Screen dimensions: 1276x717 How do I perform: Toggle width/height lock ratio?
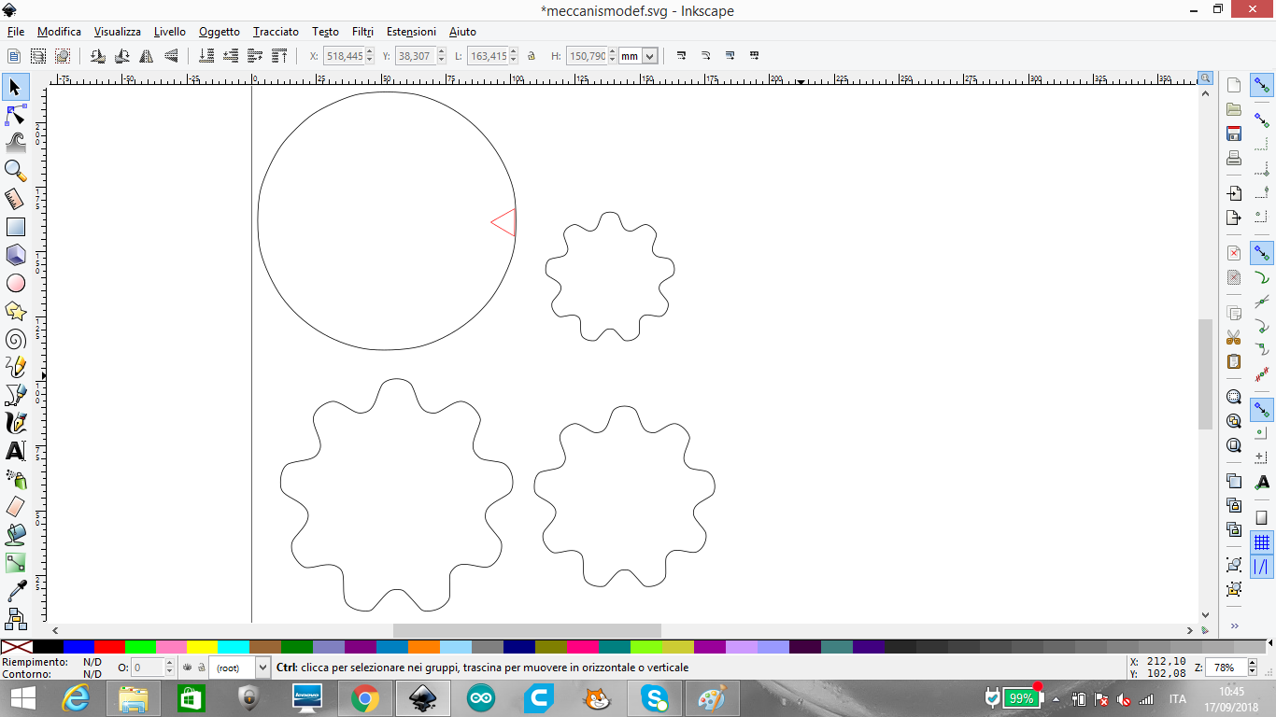point(532,56)
